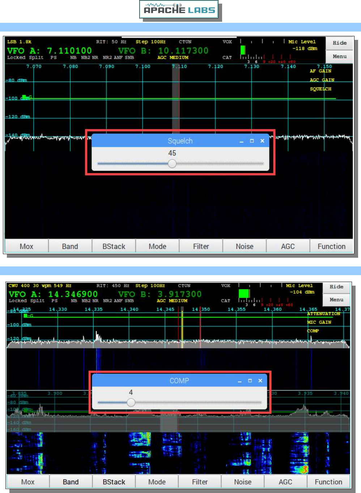Click ANF indicator in lower screen
Viewport: 361px width, 493px height.
pyautogui.click(x=119, y=301)
